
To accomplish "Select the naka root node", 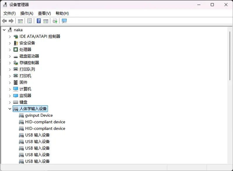I will pos(18,29).
